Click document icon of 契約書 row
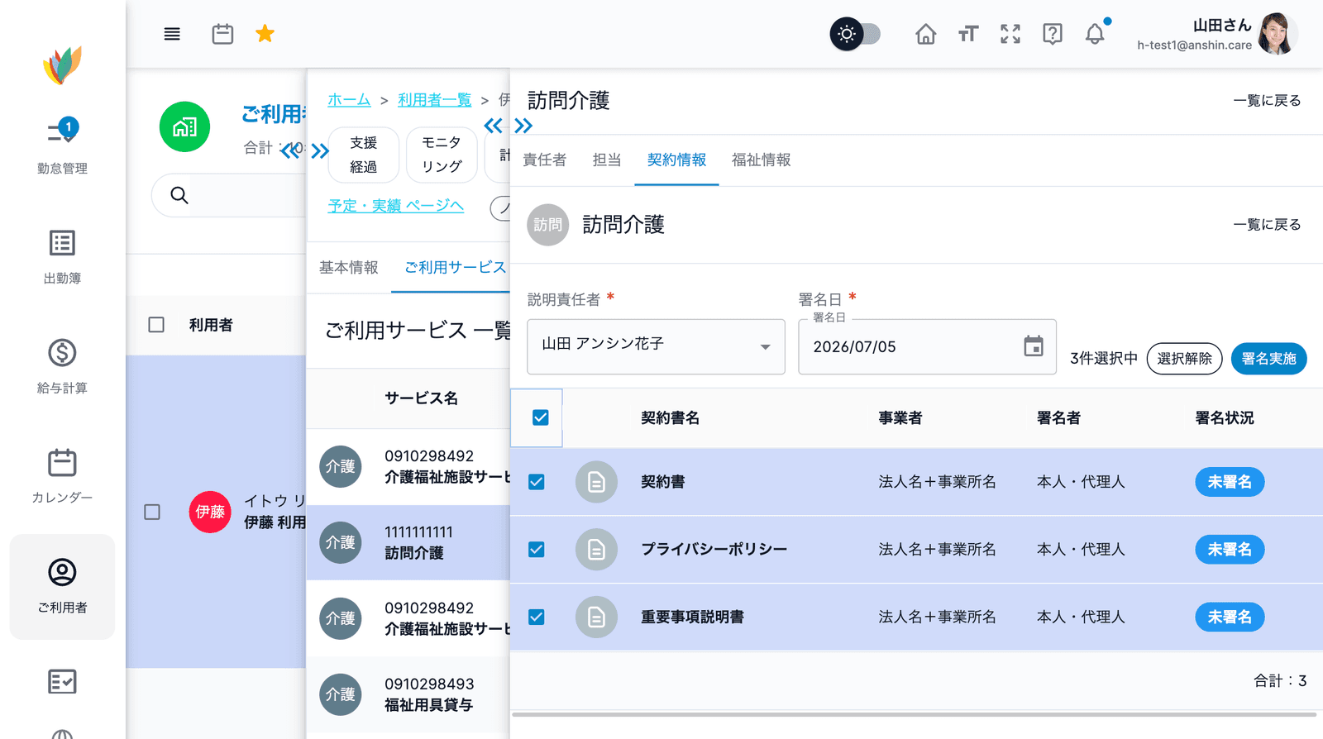 coord(596,482)
